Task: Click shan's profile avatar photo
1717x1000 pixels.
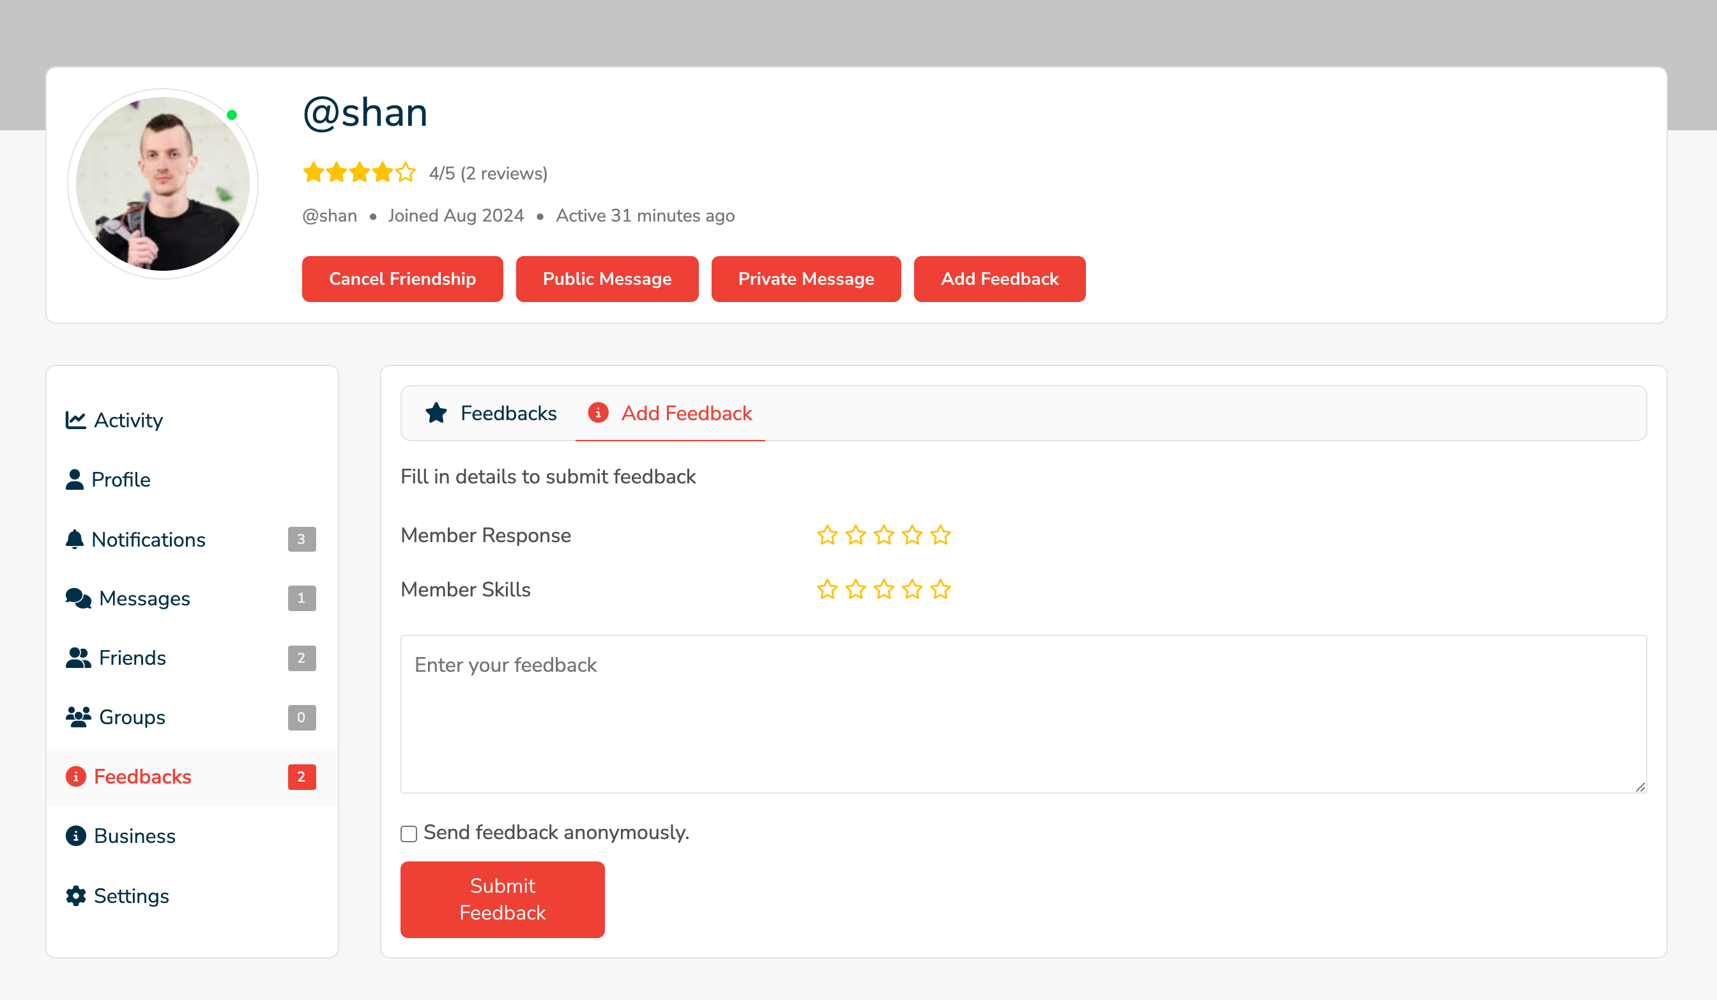Action: 163,184
